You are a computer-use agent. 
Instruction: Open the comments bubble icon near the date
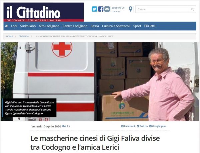point(63,126)
